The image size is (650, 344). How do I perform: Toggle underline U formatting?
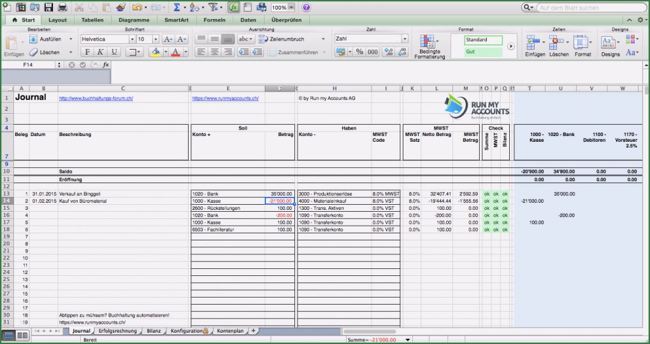coord(114,52)
